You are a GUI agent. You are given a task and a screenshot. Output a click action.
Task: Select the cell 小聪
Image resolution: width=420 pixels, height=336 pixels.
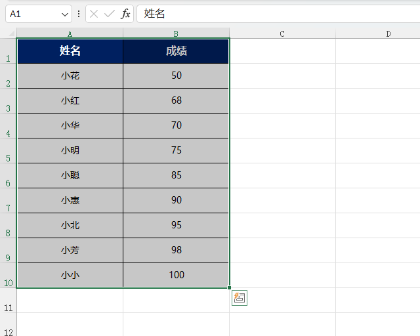tap(70, 175)
